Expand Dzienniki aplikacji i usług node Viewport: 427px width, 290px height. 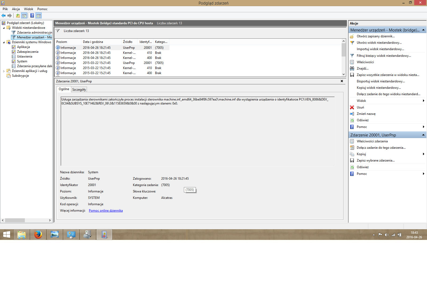point(4,71)
